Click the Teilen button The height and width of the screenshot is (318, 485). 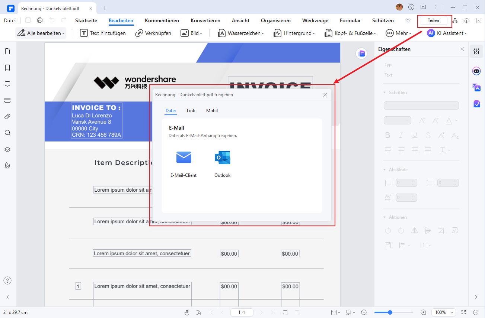[433, 20]
